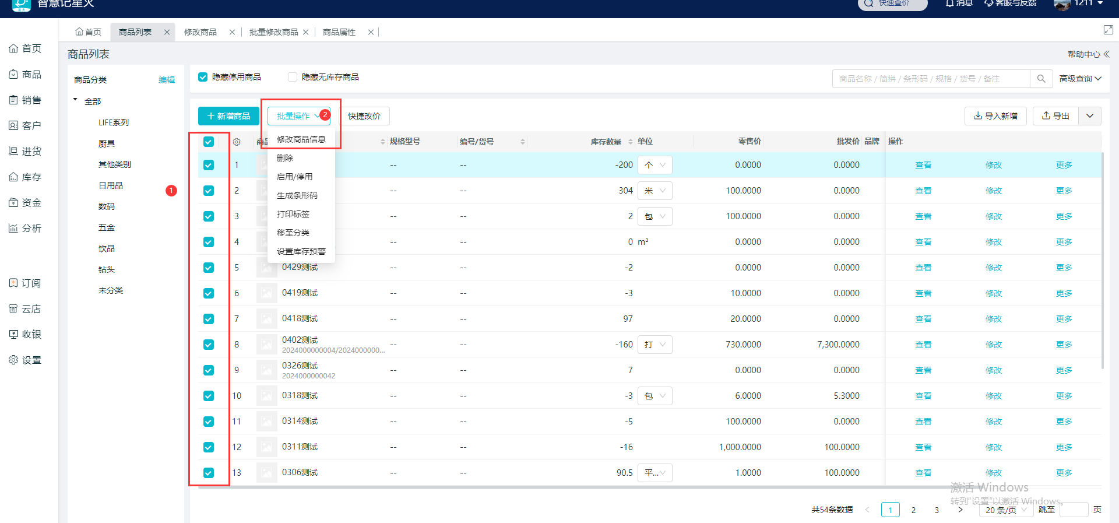This screenshot has width=1119, height=523.
Task: Select the 日用品 category
Action: tap(111, 185)
